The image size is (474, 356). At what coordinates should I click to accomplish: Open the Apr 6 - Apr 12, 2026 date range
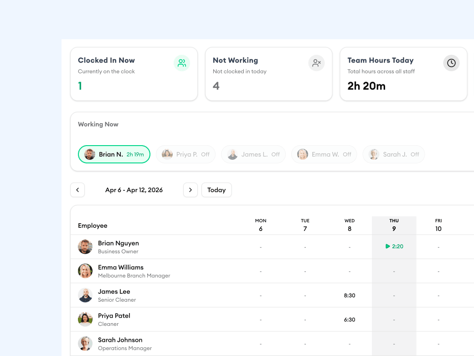tap(134, 190)
